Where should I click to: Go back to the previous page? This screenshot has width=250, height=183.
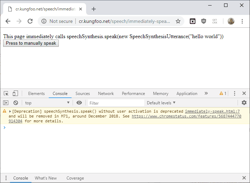coord(8,21)
